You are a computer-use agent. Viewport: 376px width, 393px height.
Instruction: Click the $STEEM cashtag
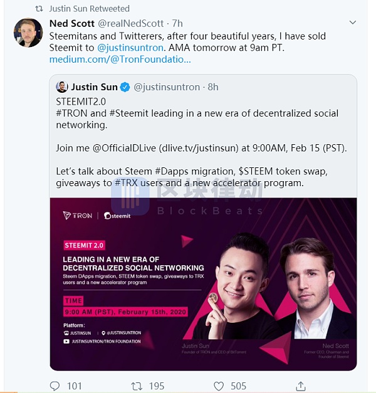coord(254,171)
